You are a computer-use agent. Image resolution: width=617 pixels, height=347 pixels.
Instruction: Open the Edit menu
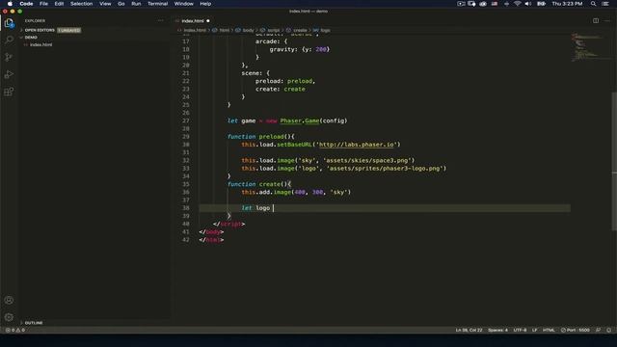pyautogui.click(x=59, y=4)
